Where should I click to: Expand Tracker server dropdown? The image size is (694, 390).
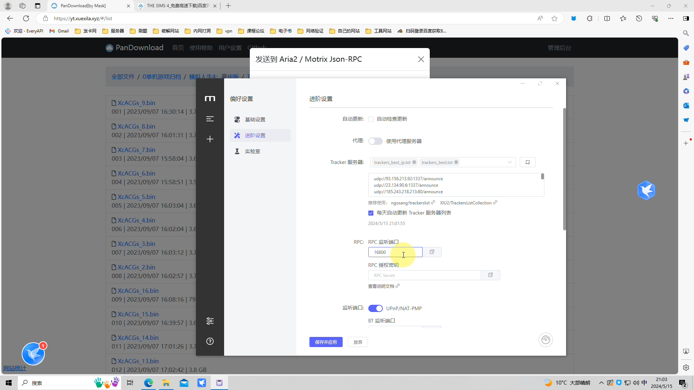tap(510, 162)
